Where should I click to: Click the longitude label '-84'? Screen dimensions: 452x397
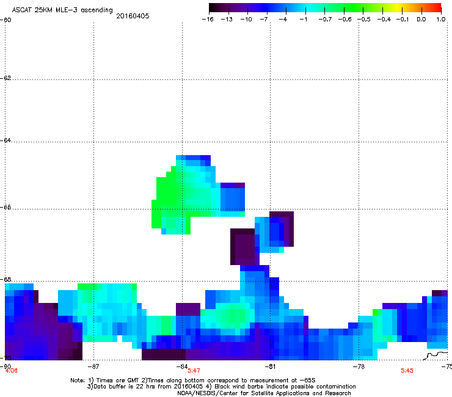182,366
